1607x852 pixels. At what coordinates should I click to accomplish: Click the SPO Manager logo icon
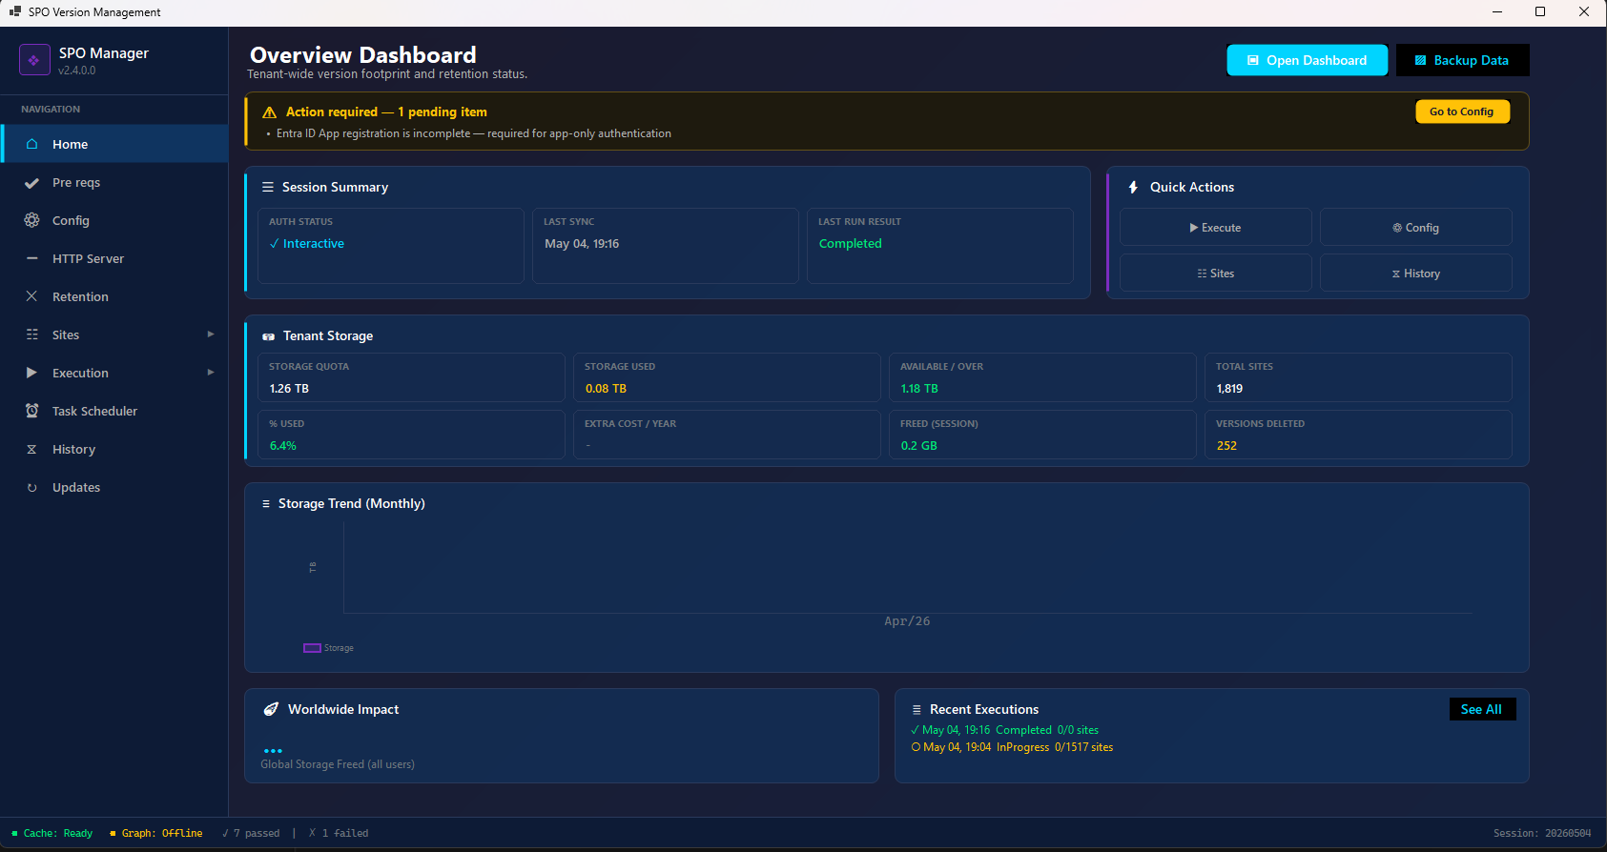pyautogui.click(x=34, y=60)
